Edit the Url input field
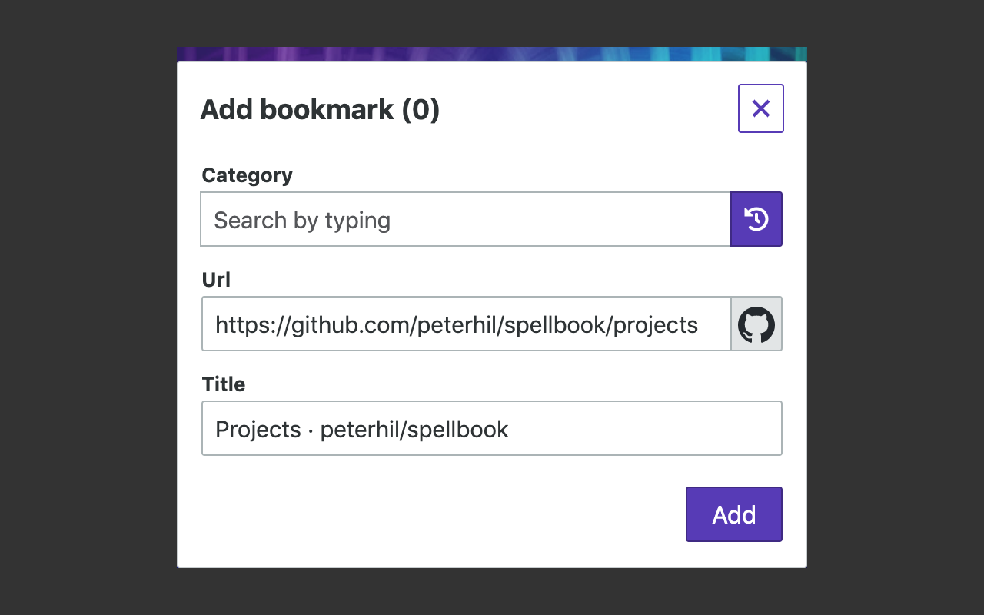The image size is (984, 615). click(x=466, y=324)
